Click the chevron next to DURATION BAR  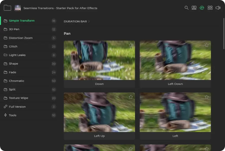[x=89, y=21]
